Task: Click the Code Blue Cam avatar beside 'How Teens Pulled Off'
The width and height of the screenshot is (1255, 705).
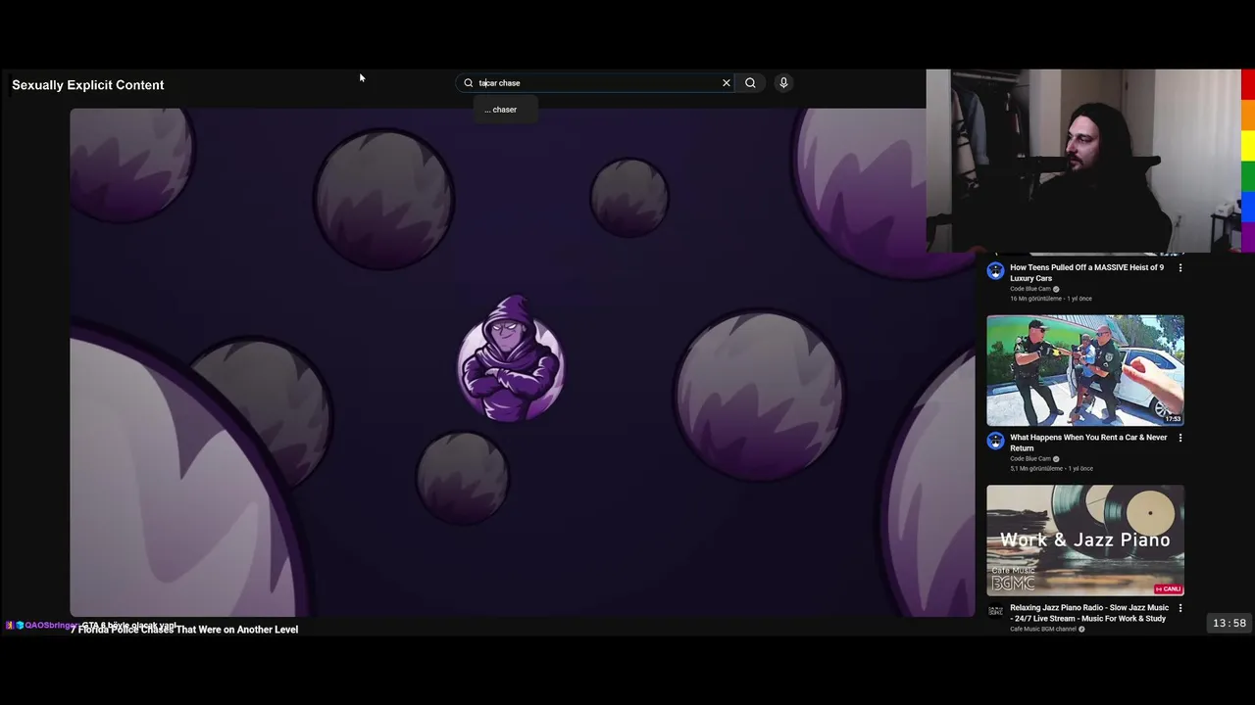Action: pyautogui.click(x=995, y=271)
